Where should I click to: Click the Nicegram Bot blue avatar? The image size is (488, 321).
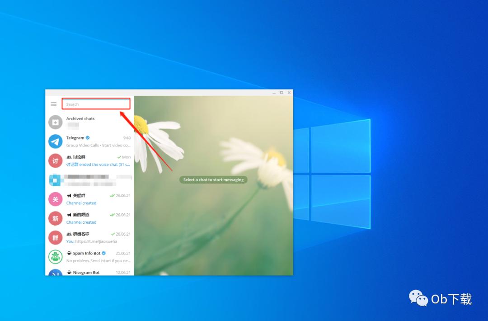point(56,272)
